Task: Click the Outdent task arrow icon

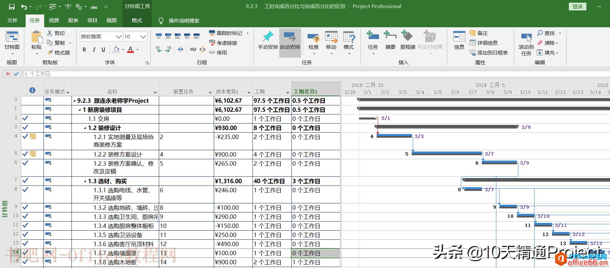Action: pyautogui.click(x=159, y=49)
